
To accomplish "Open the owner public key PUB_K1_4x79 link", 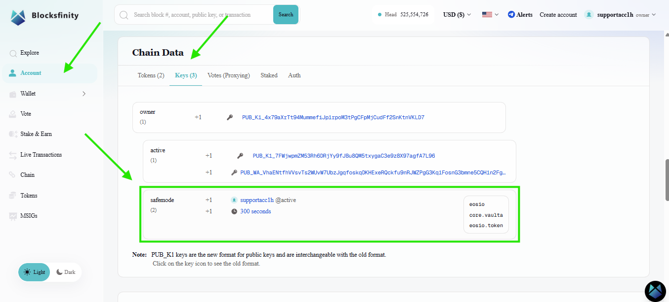I will point(333,118).
